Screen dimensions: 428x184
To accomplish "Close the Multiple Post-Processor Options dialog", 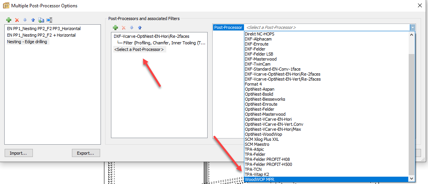I will click(x=420, y=5).
